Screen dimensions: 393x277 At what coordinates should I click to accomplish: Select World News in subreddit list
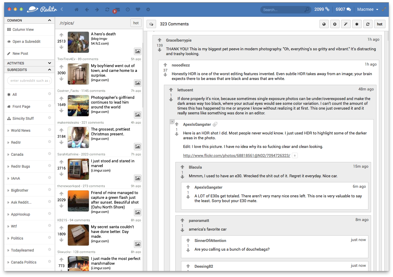click(21, 131)
